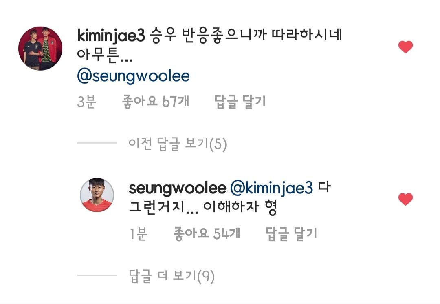
Task: Tap the divider line beside 답글 더 보기
Action: [97, 275]
